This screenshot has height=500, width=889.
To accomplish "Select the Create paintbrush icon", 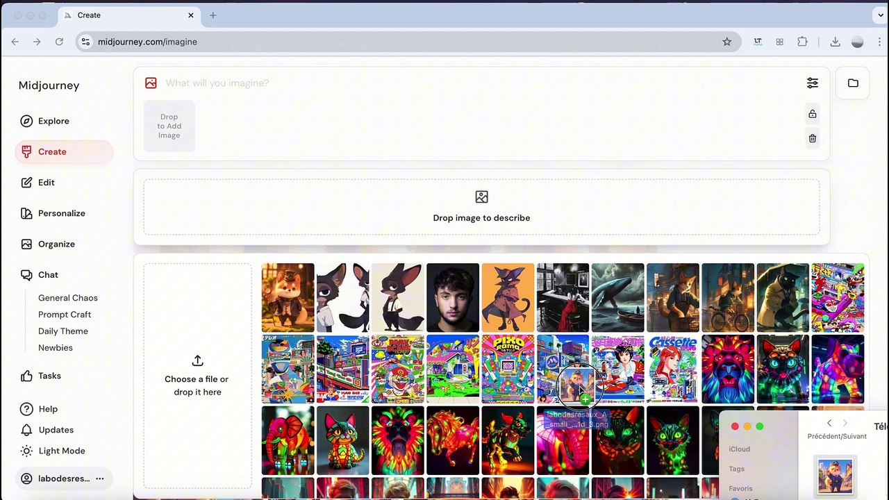I will 26,151.
